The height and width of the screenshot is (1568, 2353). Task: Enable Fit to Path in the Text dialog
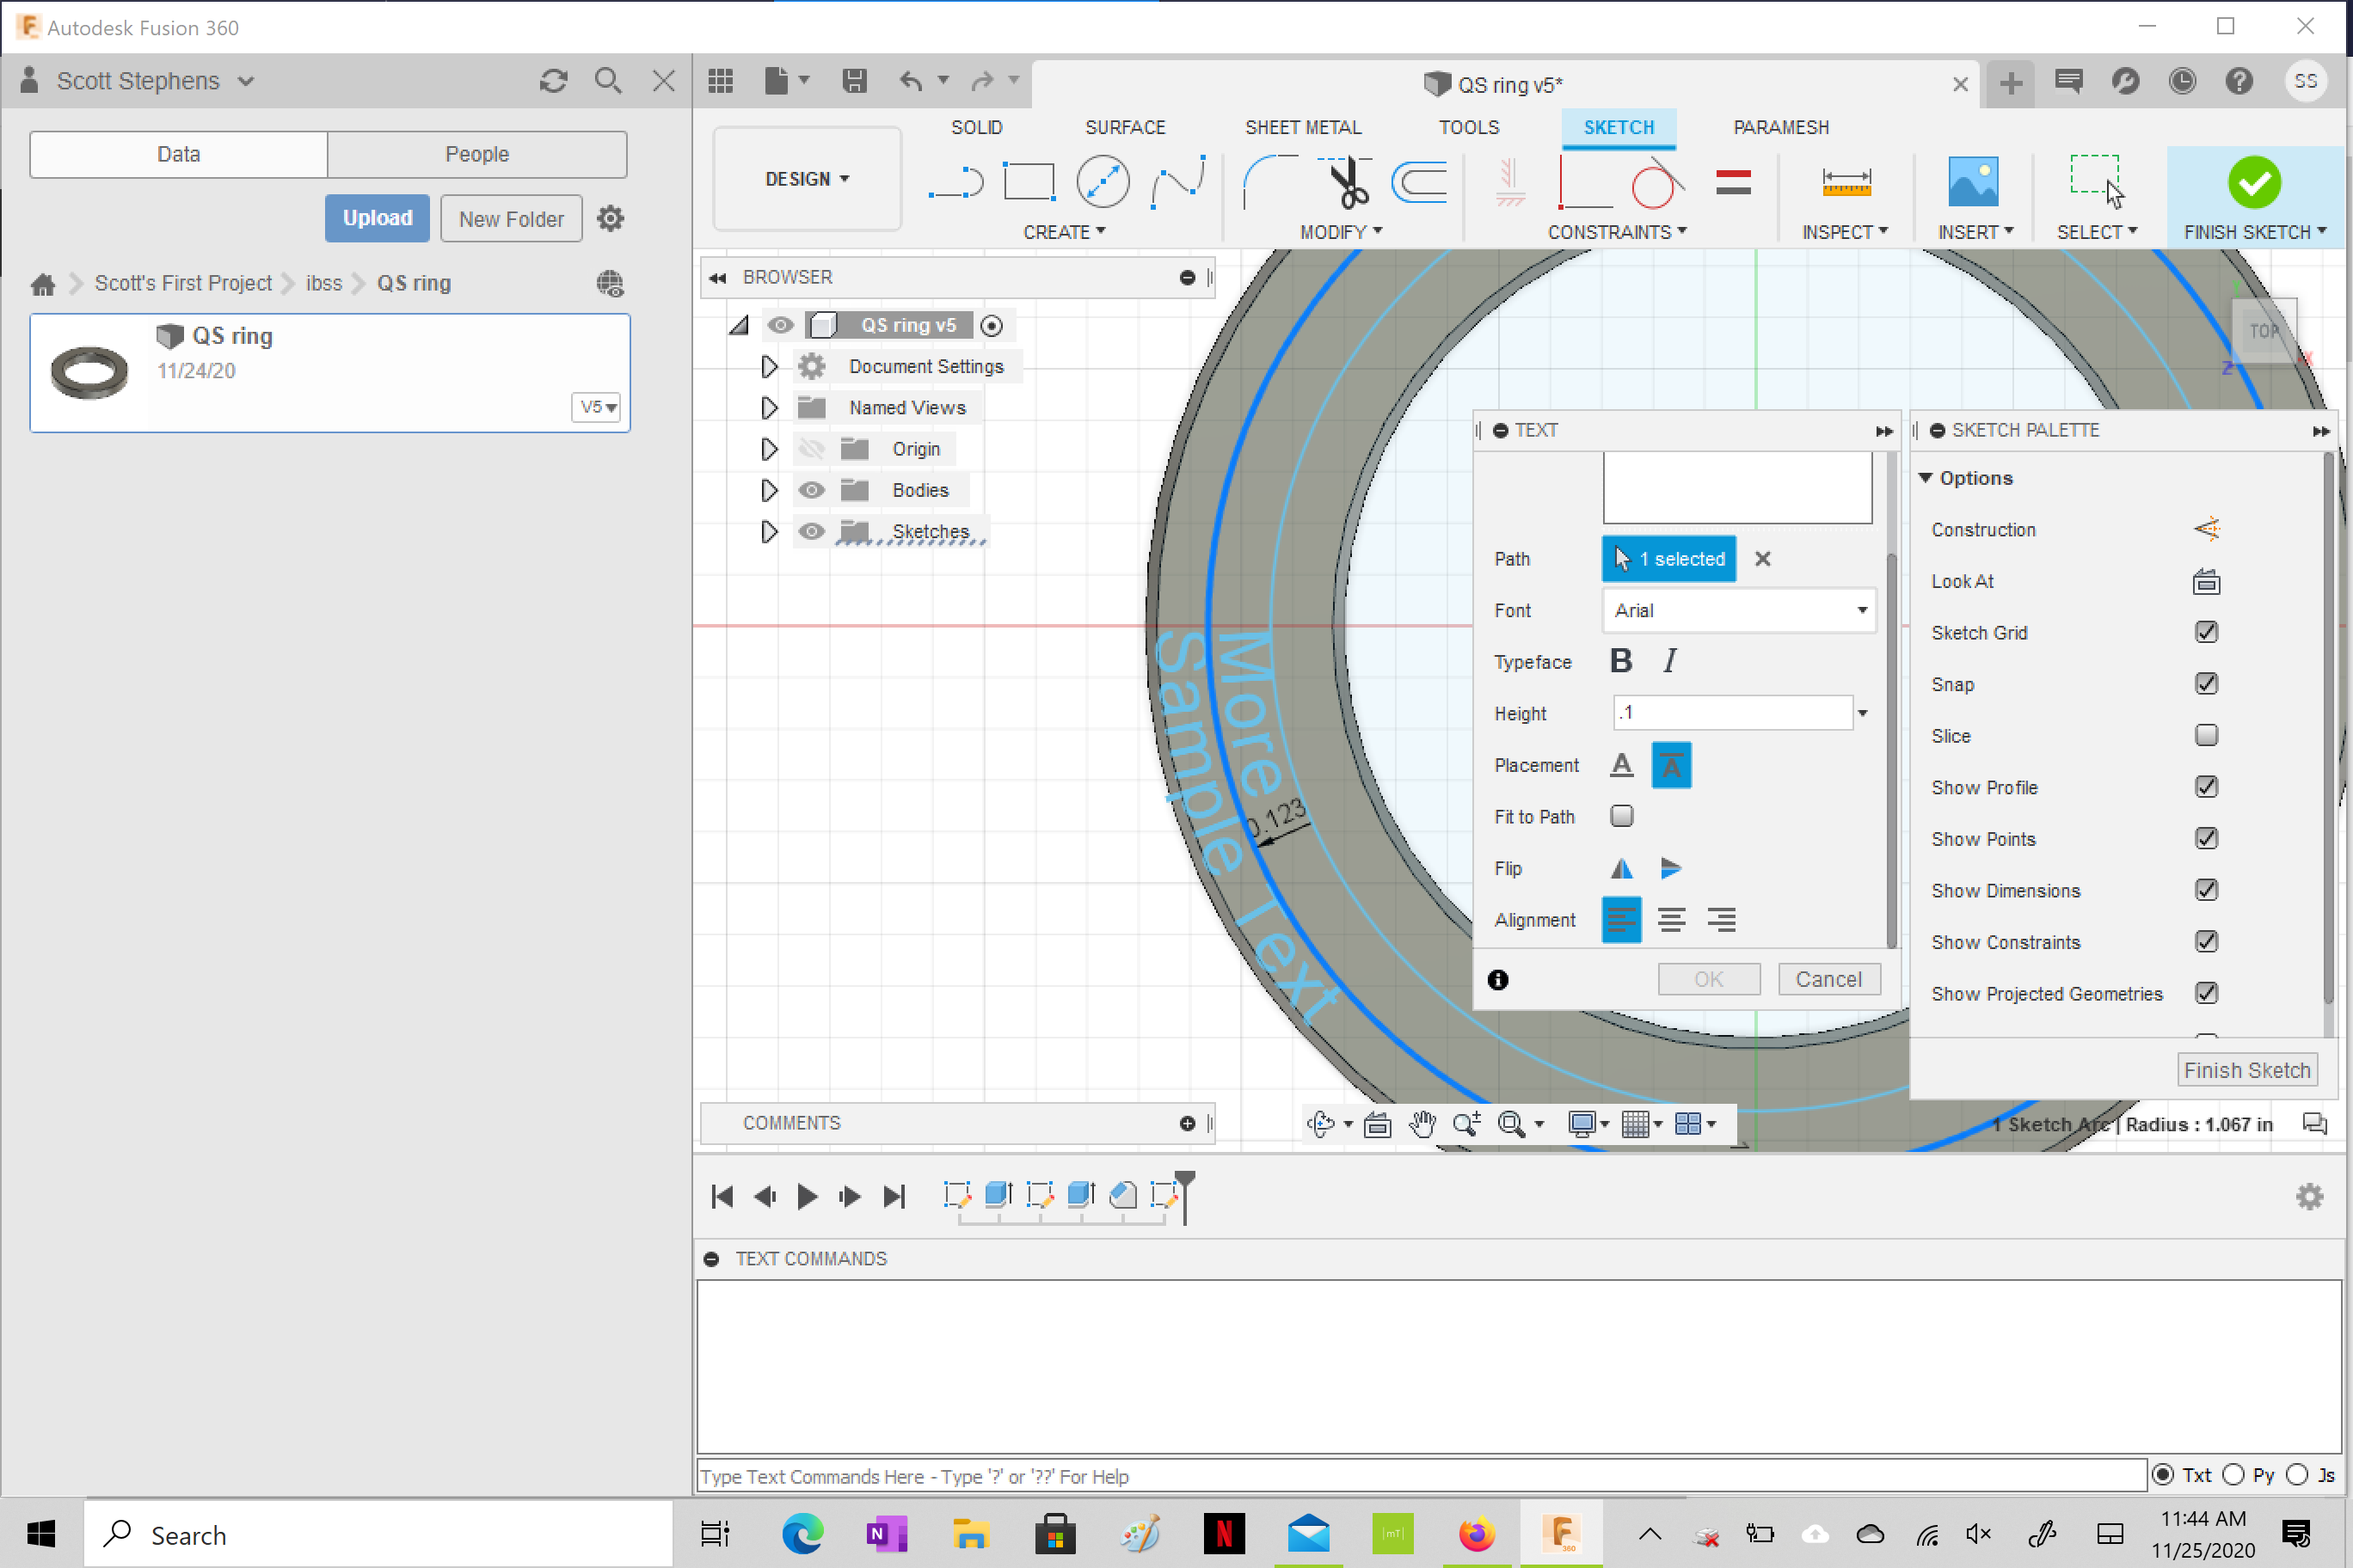pos(1620,816)
